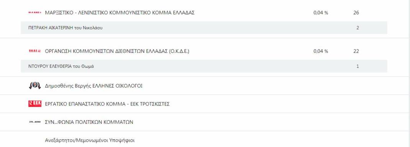Viewport: 410px width, 147px height.
Task: Click the 0,04 % value for M-L KKE
Action: click(321, 13)
